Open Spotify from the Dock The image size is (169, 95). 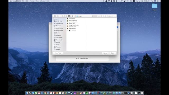[87, 93]
